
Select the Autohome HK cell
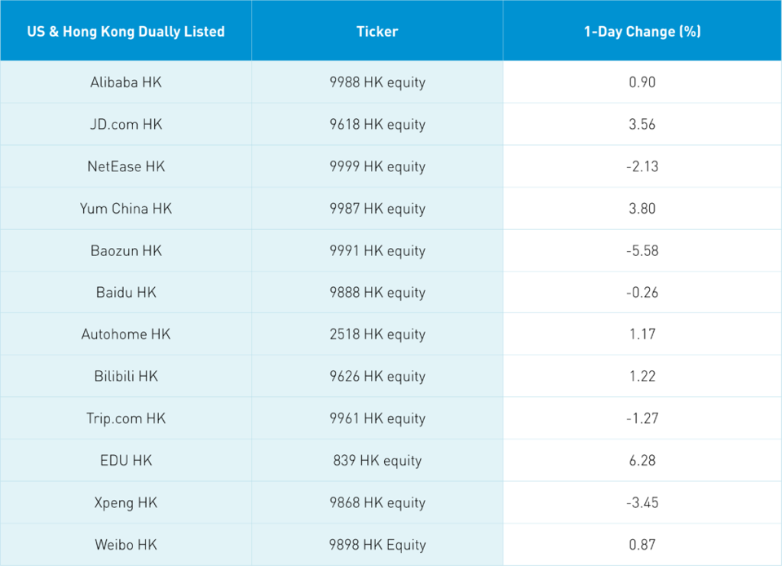[x=126, y=334]
